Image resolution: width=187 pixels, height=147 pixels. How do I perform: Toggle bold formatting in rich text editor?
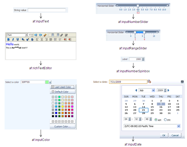8,39
